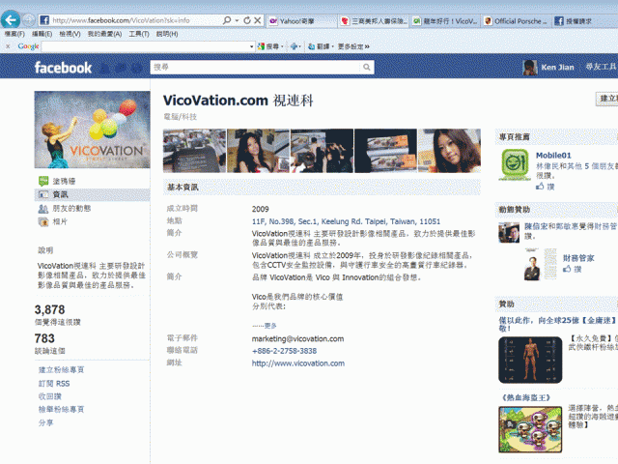Open the 相片 photos item in sidebar
Viewport: 618px width, 464px height.
click(x=60, y=221)
